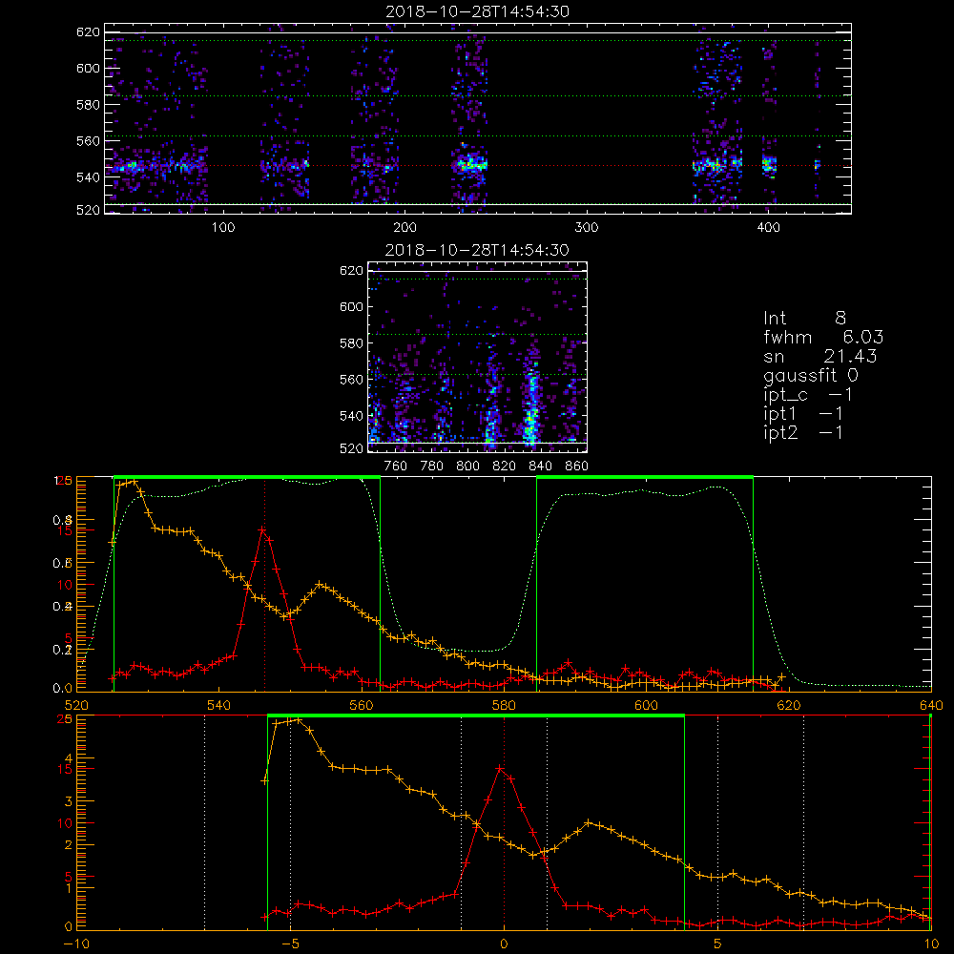Click x-axis label 640 on the upper line plot
Image resolution: width=954 pixels, height=954 pixels.
tap(931, 705)
